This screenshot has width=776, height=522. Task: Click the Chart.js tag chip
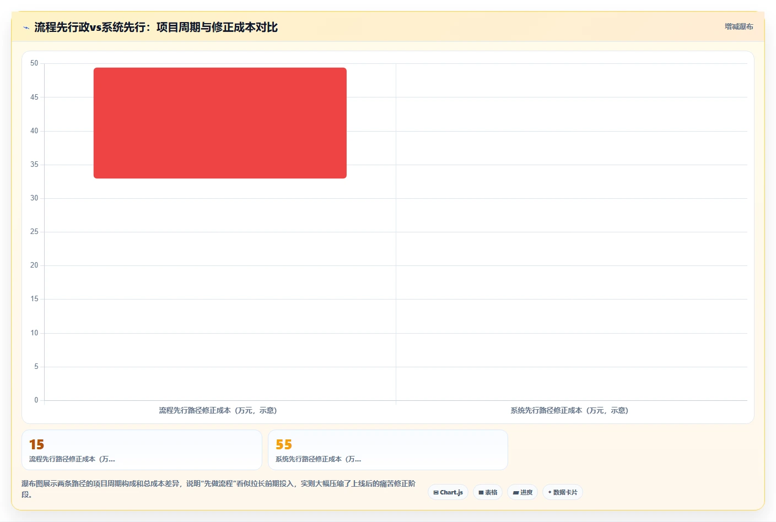pos(448,492)
